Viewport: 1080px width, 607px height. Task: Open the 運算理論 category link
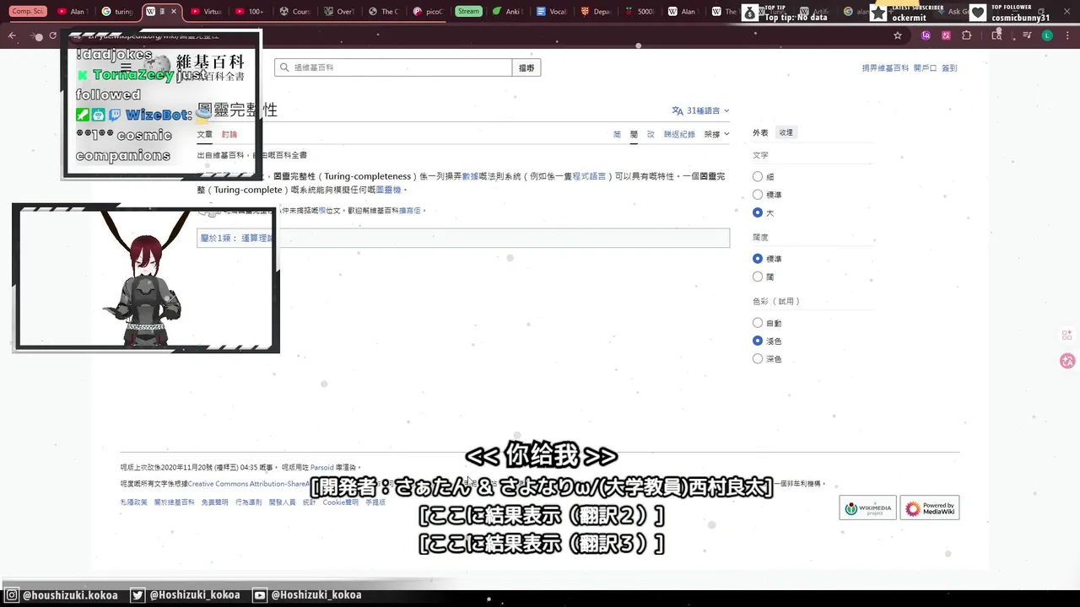click(256, 239)
